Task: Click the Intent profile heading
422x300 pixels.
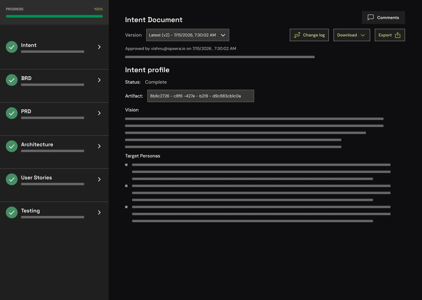Action: pyautogui.click(x=147, y=70)
